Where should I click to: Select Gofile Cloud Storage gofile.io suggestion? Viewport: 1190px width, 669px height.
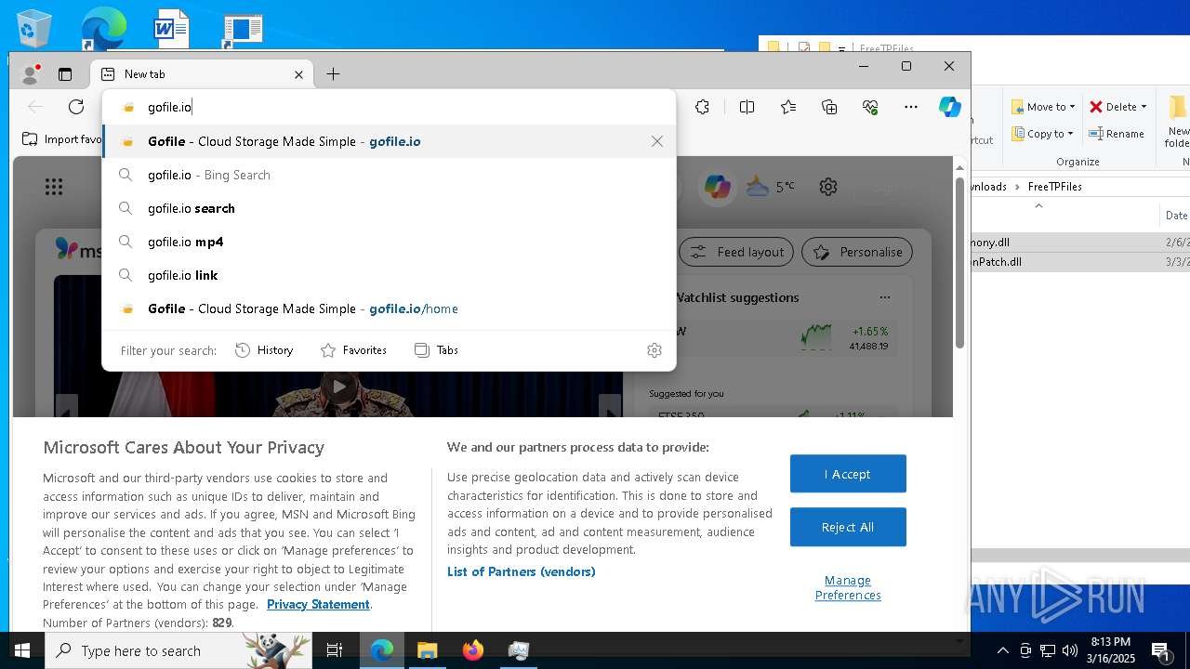coord(389,141)
